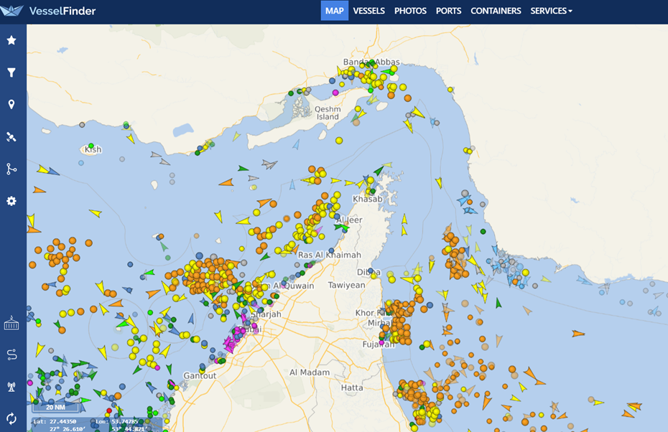Open the vessel filter funnel icon

point(11,72)
